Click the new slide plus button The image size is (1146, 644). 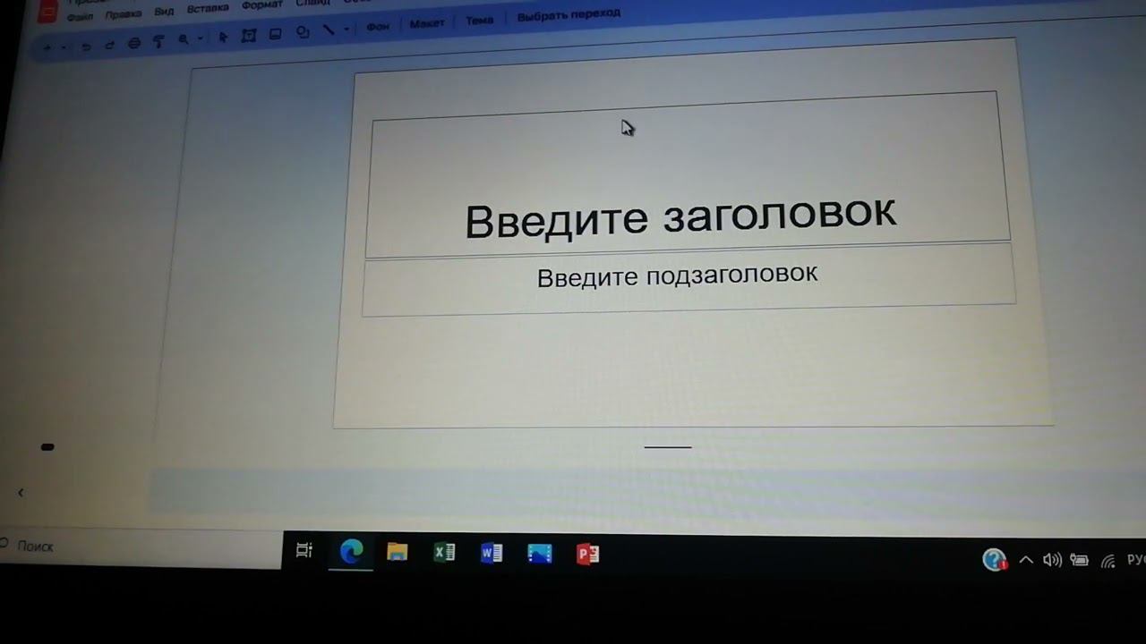(47, 48)
